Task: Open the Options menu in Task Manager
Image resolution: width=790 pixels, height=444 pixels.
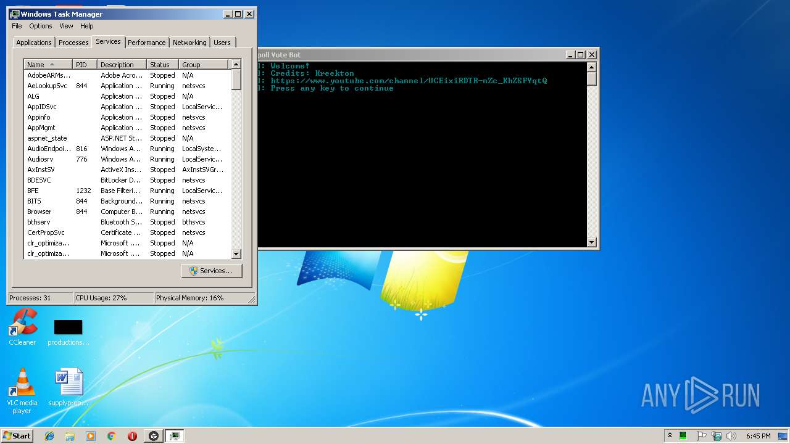Action: coord(41,26)
